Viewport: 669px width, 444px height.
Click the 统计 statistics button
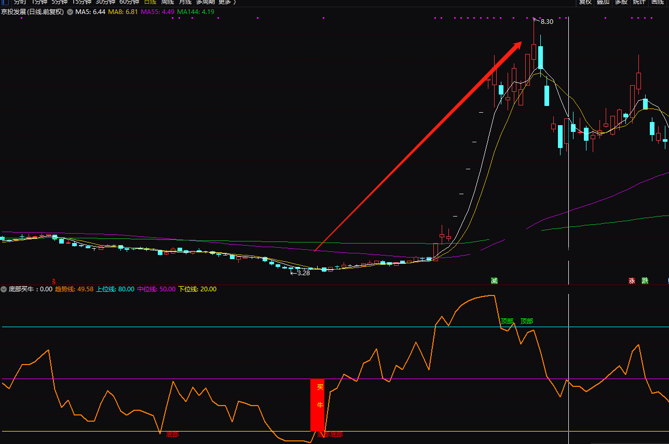coord(639,2)
